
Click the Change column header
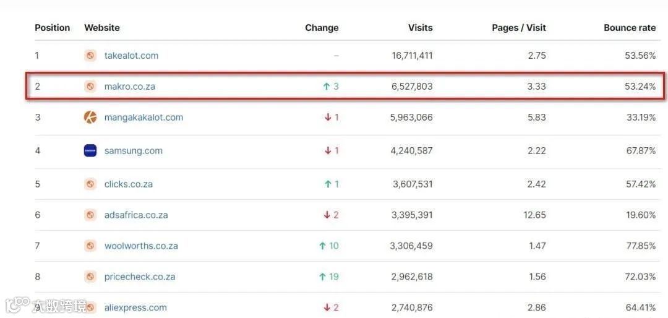tap(322, 28)
